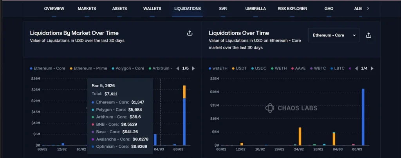This screenshot has height=158, width=401.
Task: Go to previous legend page in right chart
Action: pyautogui.click(x=356, y=69)
